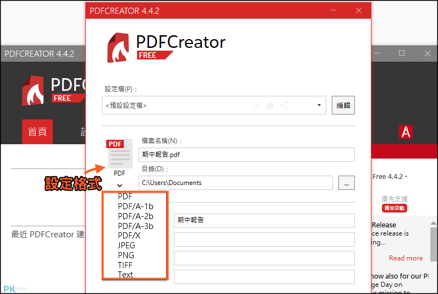Screen dimensions: 438x294
Task: Browse directory with the ... button
Action: (x=347, y=183)
